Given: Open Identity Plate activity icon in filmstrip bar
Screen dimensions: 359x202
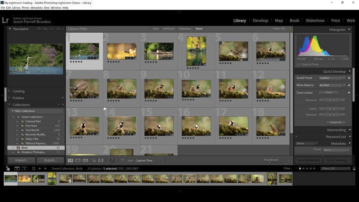Looking at the screenshot, I should pyautogui.click(x=8, y=168).
